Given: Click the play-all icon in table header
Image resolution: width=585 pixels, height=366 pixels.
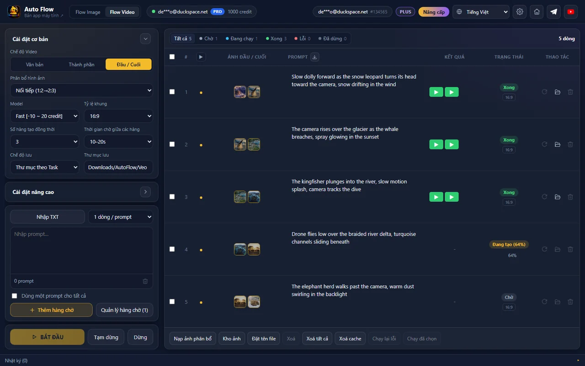Looking at the screenshot, I should pos(201,57).
